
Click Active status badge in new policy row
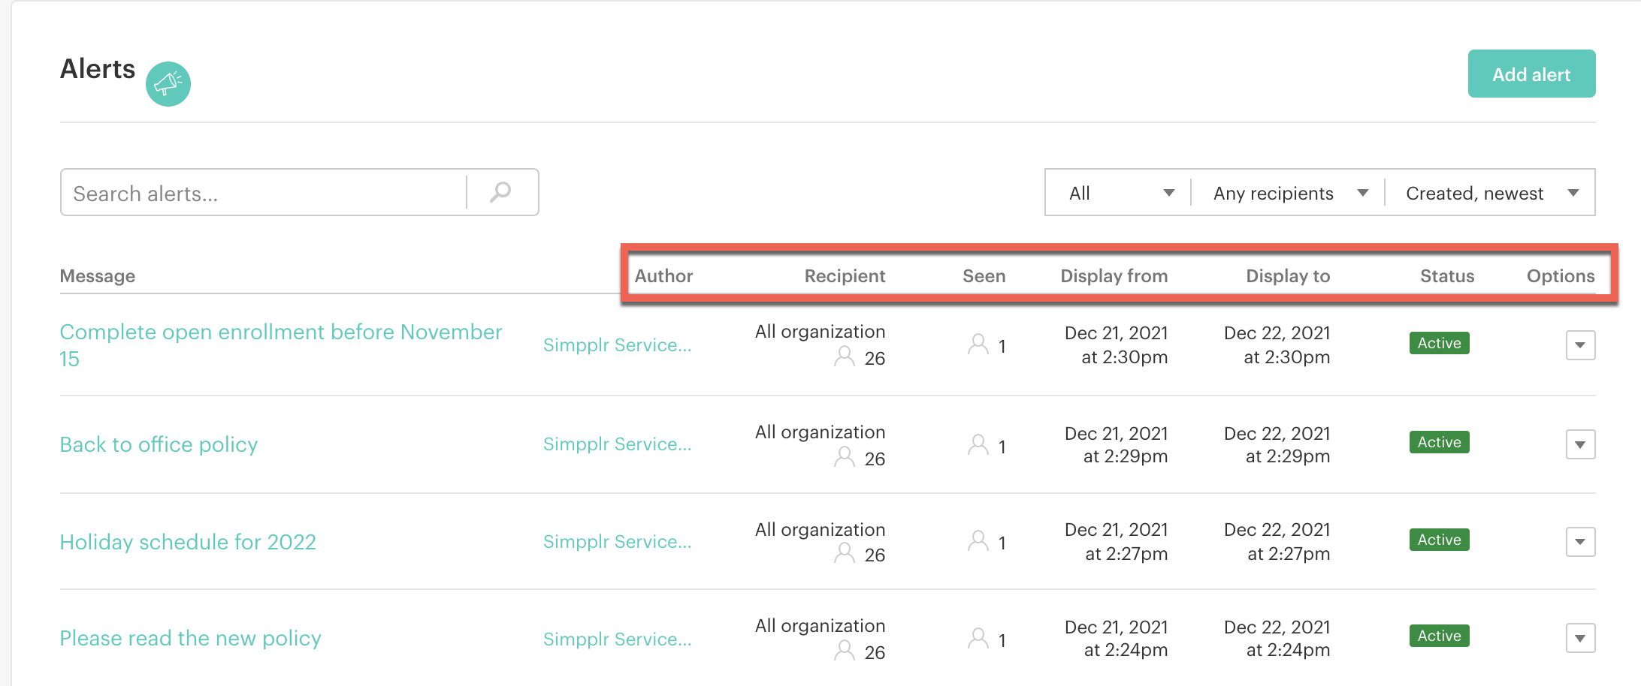click(1439, 636)
